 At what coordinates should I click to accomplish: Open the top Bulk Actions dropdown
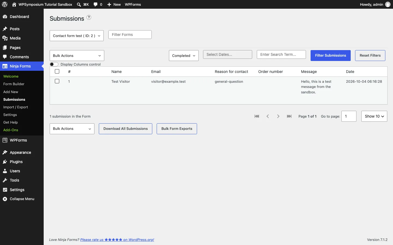(77, 56)
